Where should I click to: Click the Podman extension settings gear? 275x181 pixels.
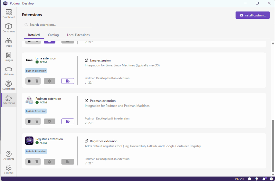click(49, 121)
